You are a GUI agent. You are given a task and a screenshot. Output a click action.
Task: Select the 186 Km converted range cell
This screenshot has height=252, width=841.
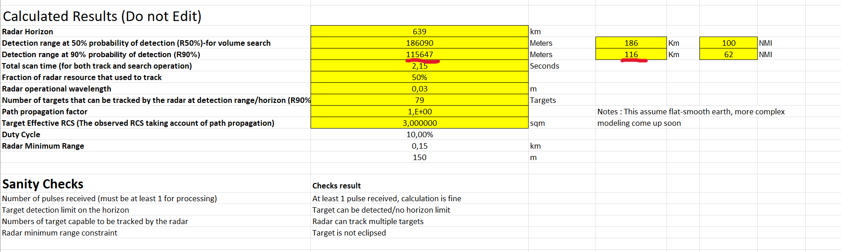pyautogui.click(x=631, y=43)
